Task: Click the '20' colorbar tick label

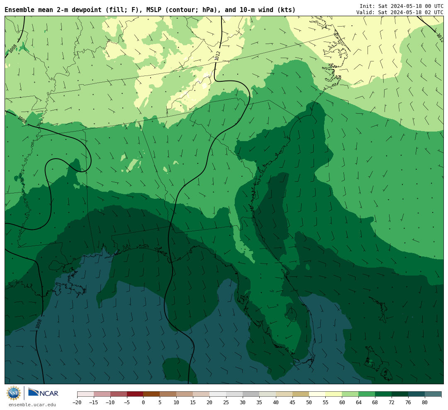Action: click(209, 403)
